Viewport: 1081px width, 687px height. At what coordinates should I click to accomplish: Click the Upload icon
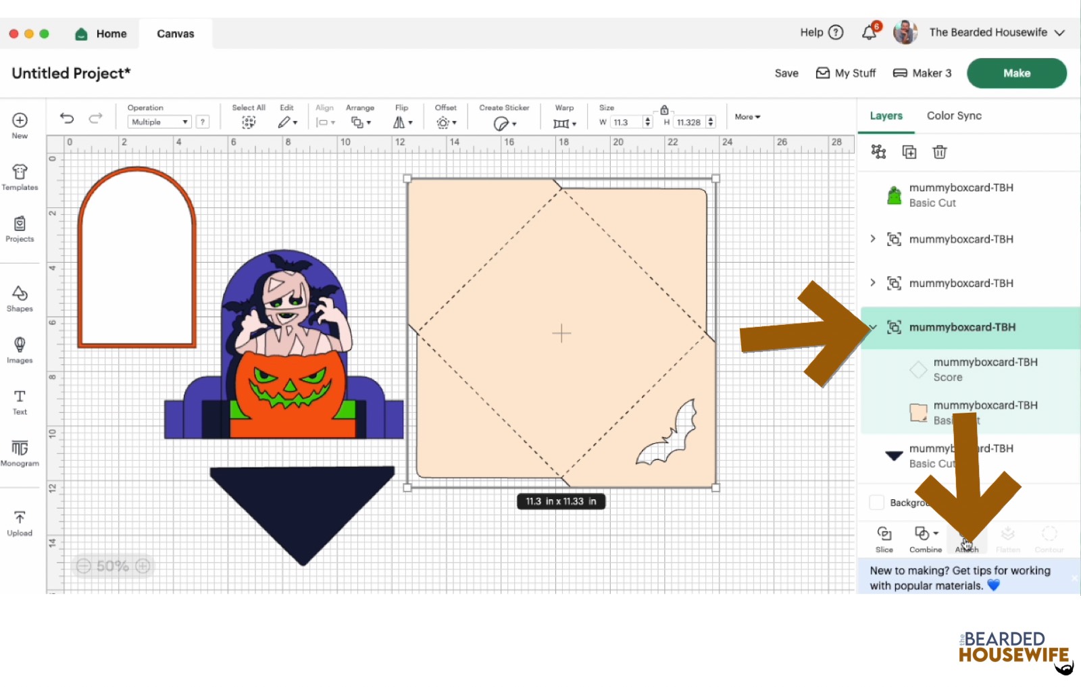20,523
